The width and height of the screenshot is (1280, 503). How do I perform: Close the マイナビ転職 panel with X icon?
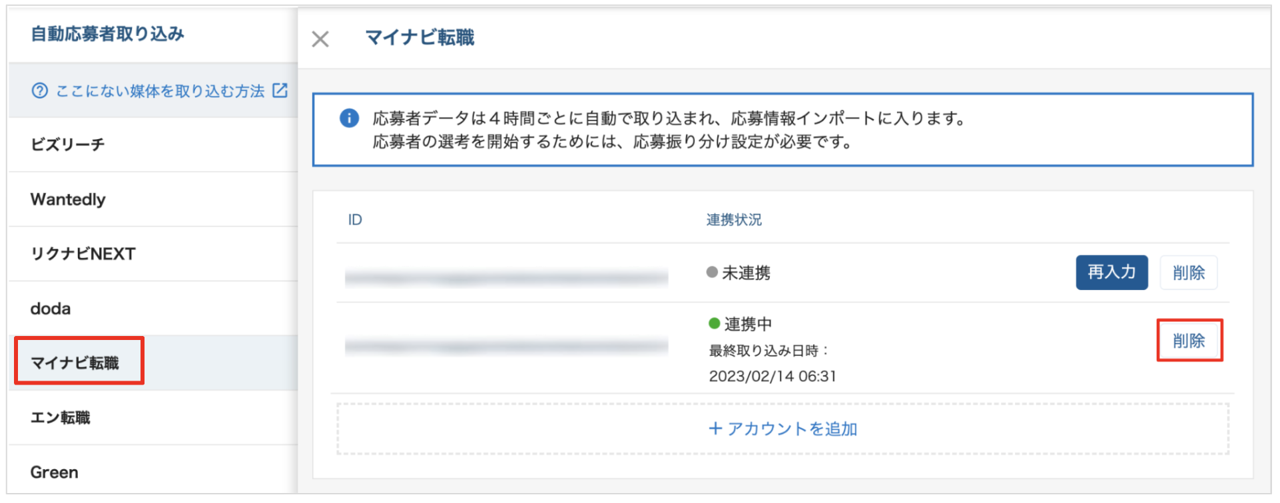pos(320,39)
